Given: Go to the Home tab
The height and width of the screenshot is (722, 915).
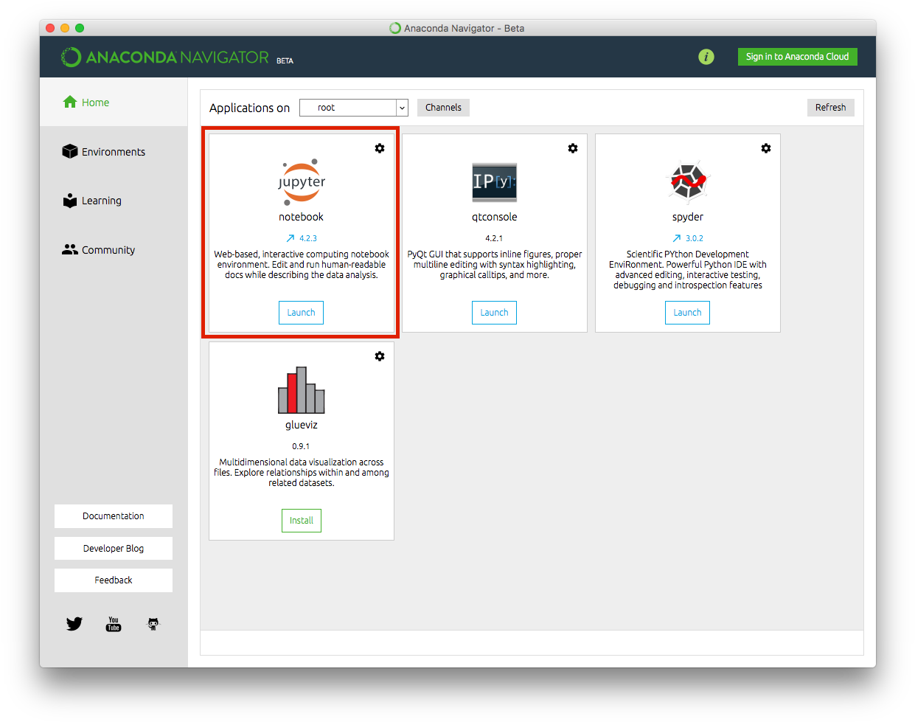Looking at the screenshot, I should coord(114,102).
